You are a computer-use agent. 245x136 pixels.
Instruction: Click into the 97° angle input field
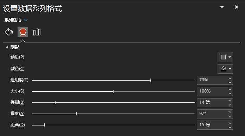[212, 114]
